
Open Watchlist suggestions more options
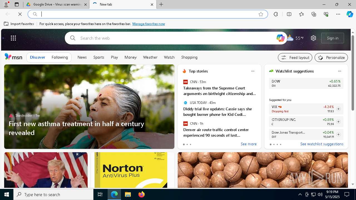coord(339,71)
